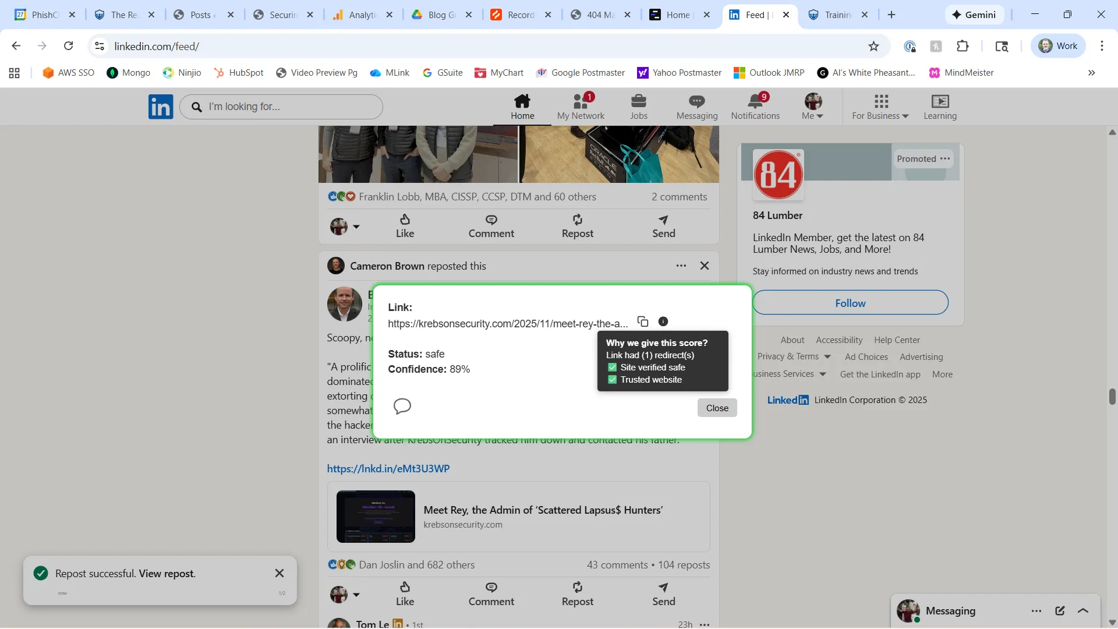Copy the krebsonsecurity link using the copy icon
The image size is (1118, 629).
click(x=643, y=321)
